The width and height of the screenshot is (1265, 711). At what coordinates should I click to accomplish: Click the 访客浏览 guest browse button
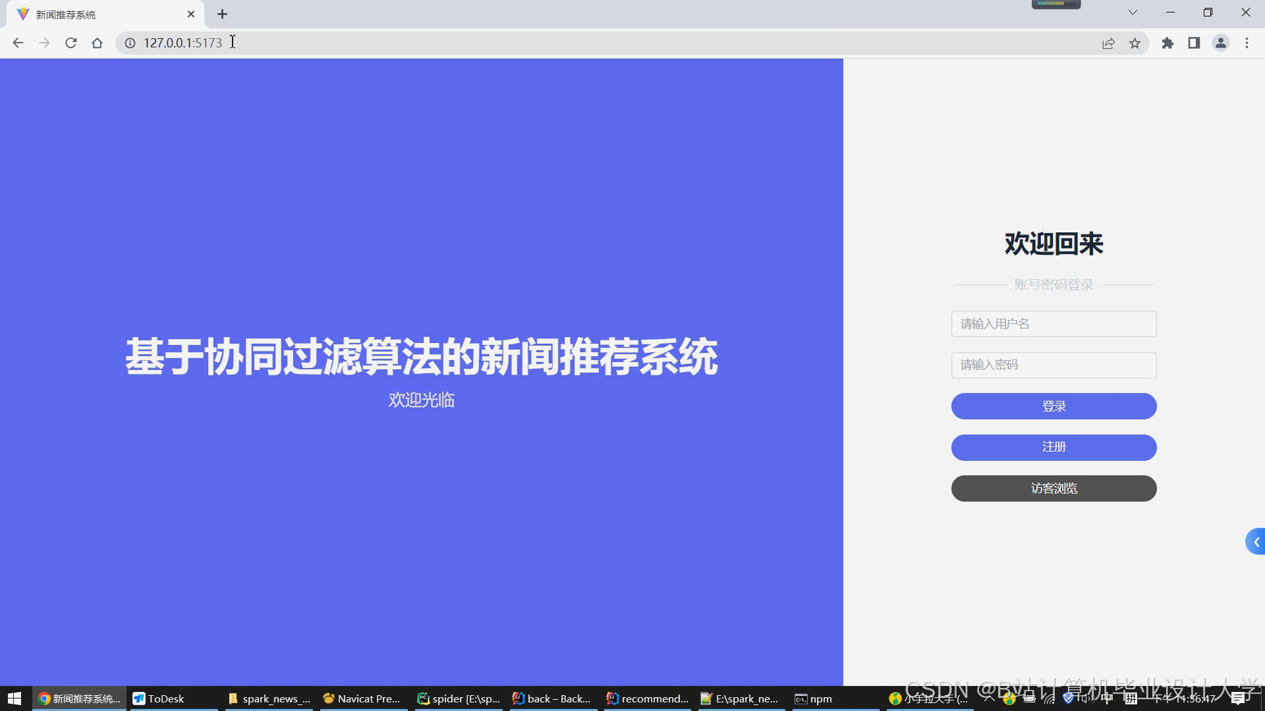pyautogui.click(x=1054, y=488)
